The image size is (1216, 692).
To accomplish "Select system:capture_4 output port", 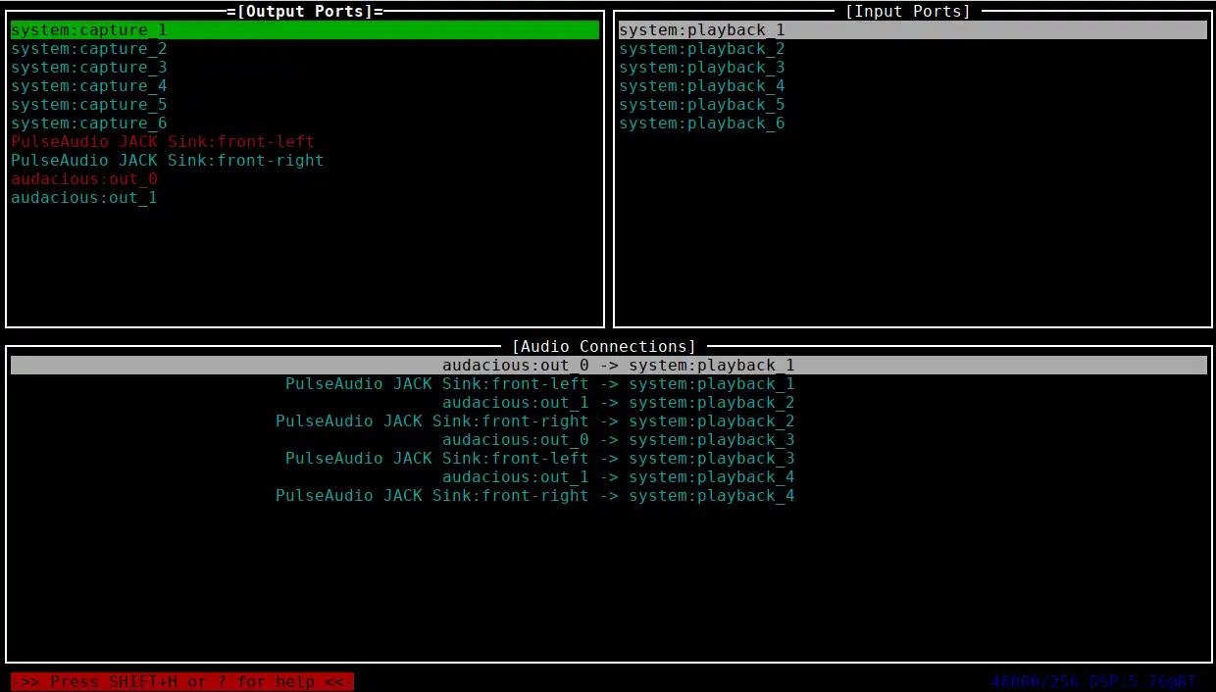I will (x=89, y=86).
